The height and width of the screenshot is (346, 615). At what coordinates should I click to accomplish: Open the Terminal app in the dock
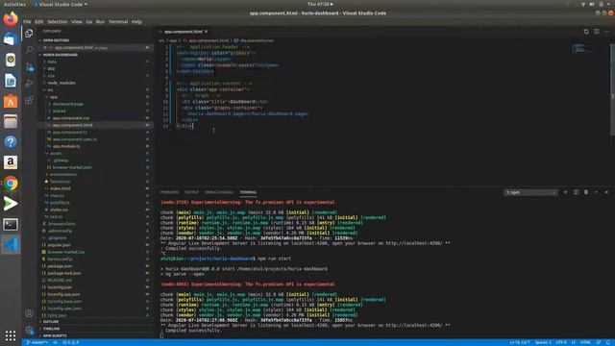pyautogui.click(x=11, y=224)
